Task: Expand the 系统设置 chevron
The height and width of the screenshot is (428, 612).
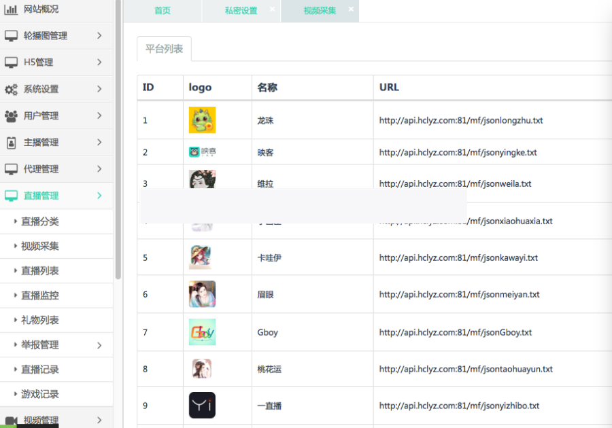Action: (99, 89)
